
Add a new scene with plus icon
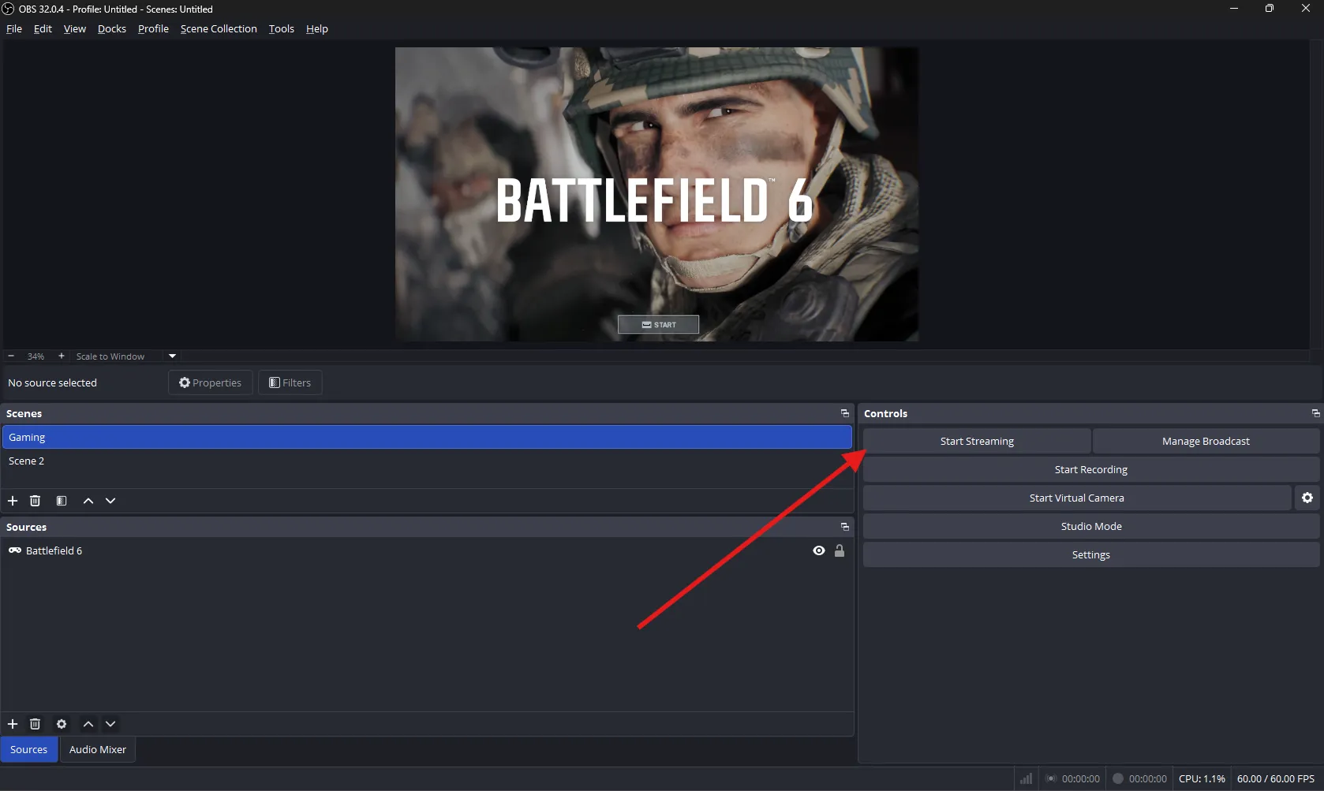pyautogui.click(x=13, y=501)
